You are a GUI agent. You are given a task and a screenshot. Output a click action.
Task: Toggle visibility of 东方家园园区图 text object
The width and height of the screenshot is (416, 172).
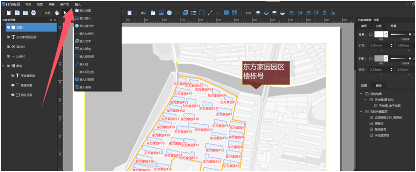tap(8, 37)
